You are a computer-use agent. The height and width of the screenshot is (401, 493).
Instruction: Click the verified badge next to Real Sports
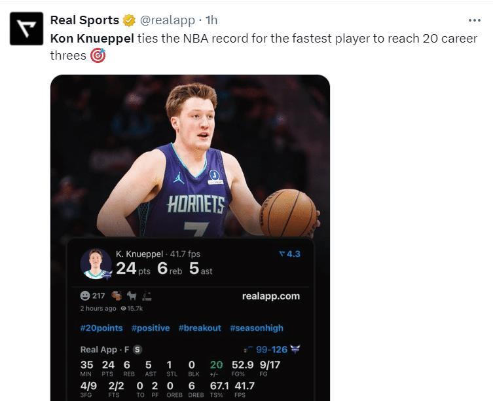tap(128, 20)
